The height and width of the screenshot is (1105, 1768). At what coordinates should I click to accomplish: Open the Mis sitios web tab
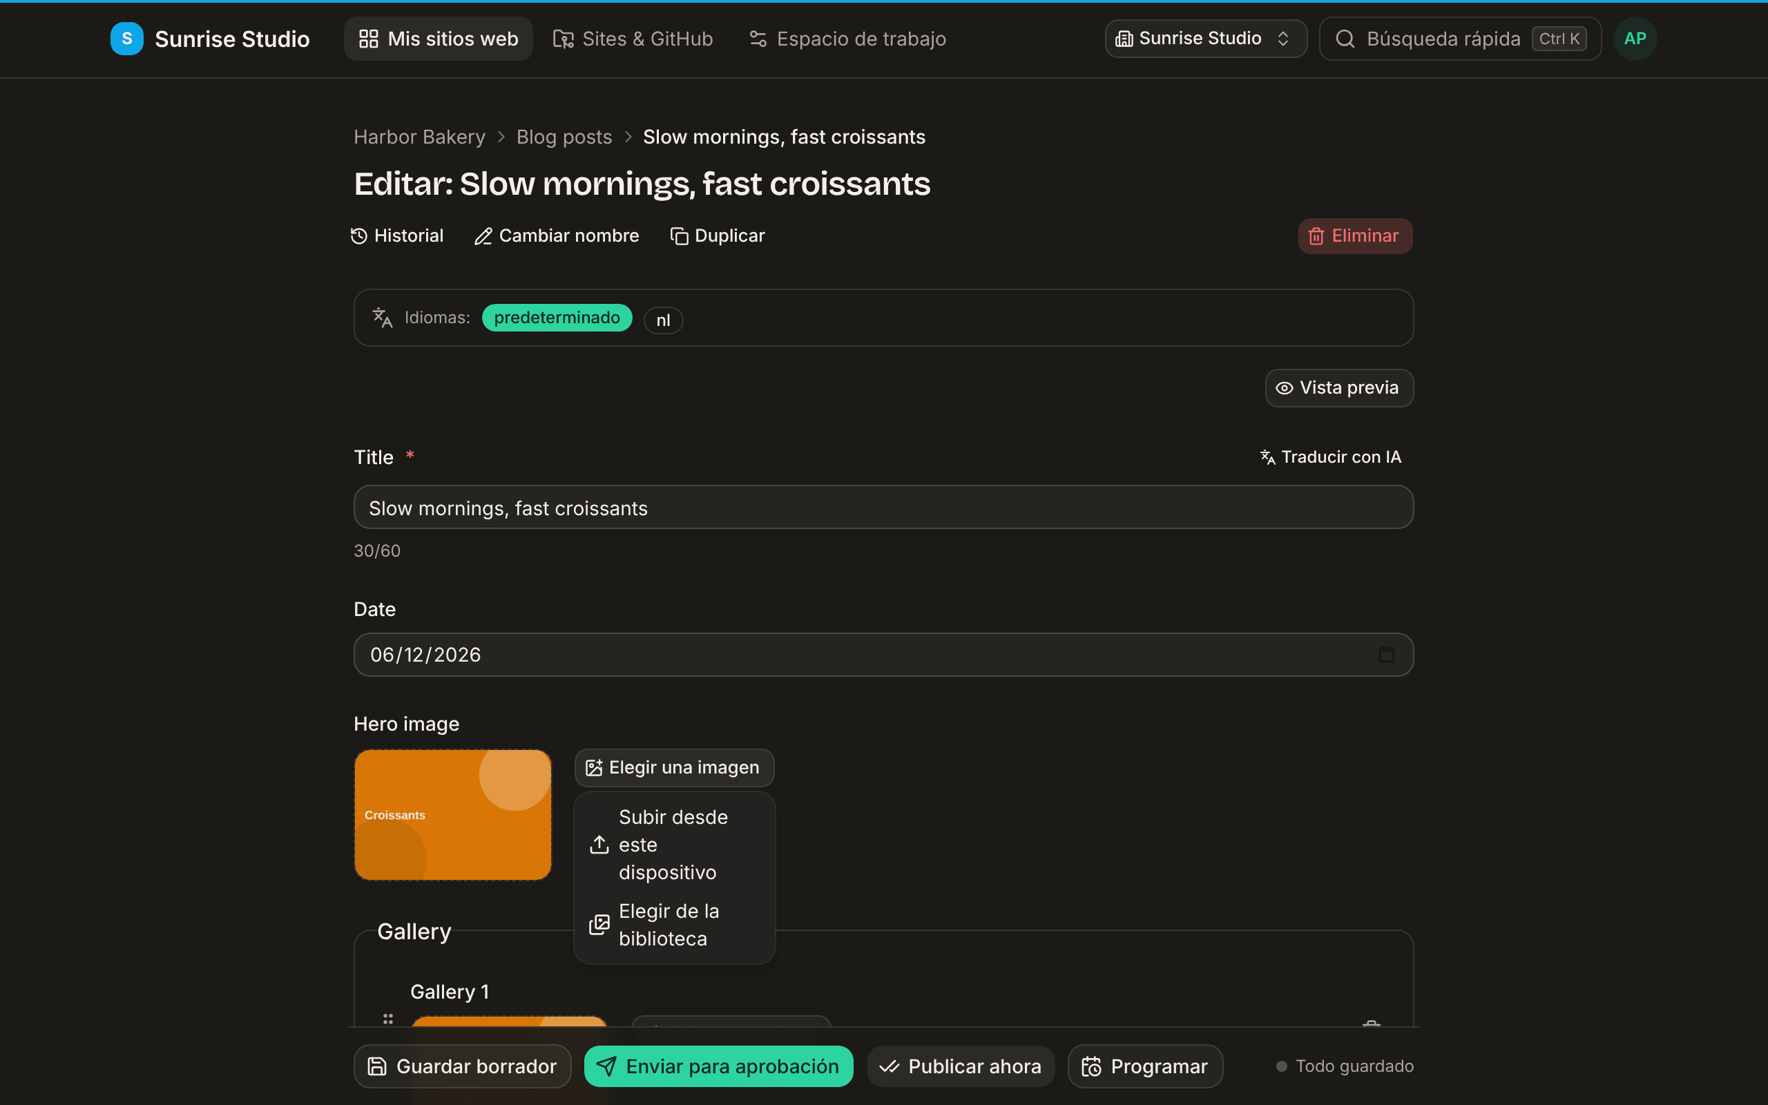(439, 39)
